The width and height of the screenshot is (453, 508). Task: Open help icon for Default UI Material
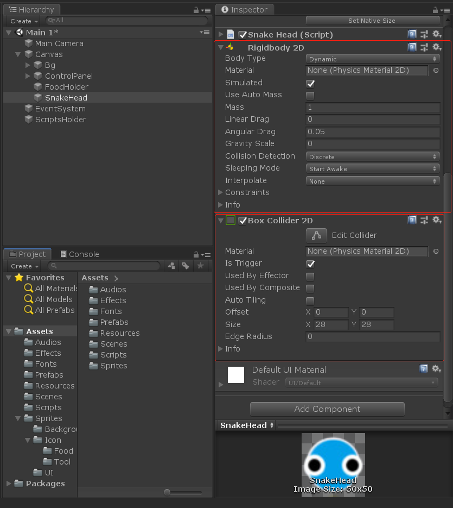tap(424, 369)
